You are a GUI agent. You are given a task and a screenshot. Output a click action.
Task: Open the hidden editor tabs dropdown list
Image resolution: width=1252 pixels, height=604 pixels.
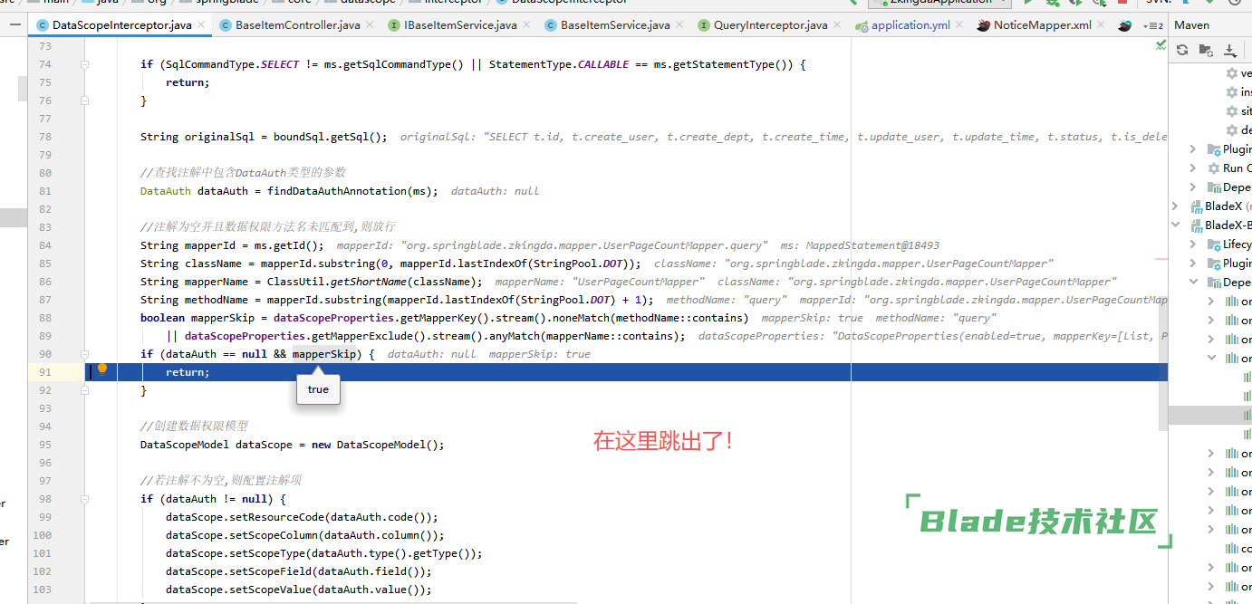pos(1153,25)
